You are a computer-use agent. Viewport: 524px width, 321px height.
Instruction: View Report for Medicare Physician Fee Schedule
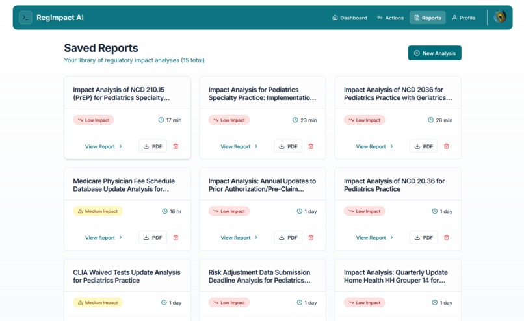click(103, 237)
